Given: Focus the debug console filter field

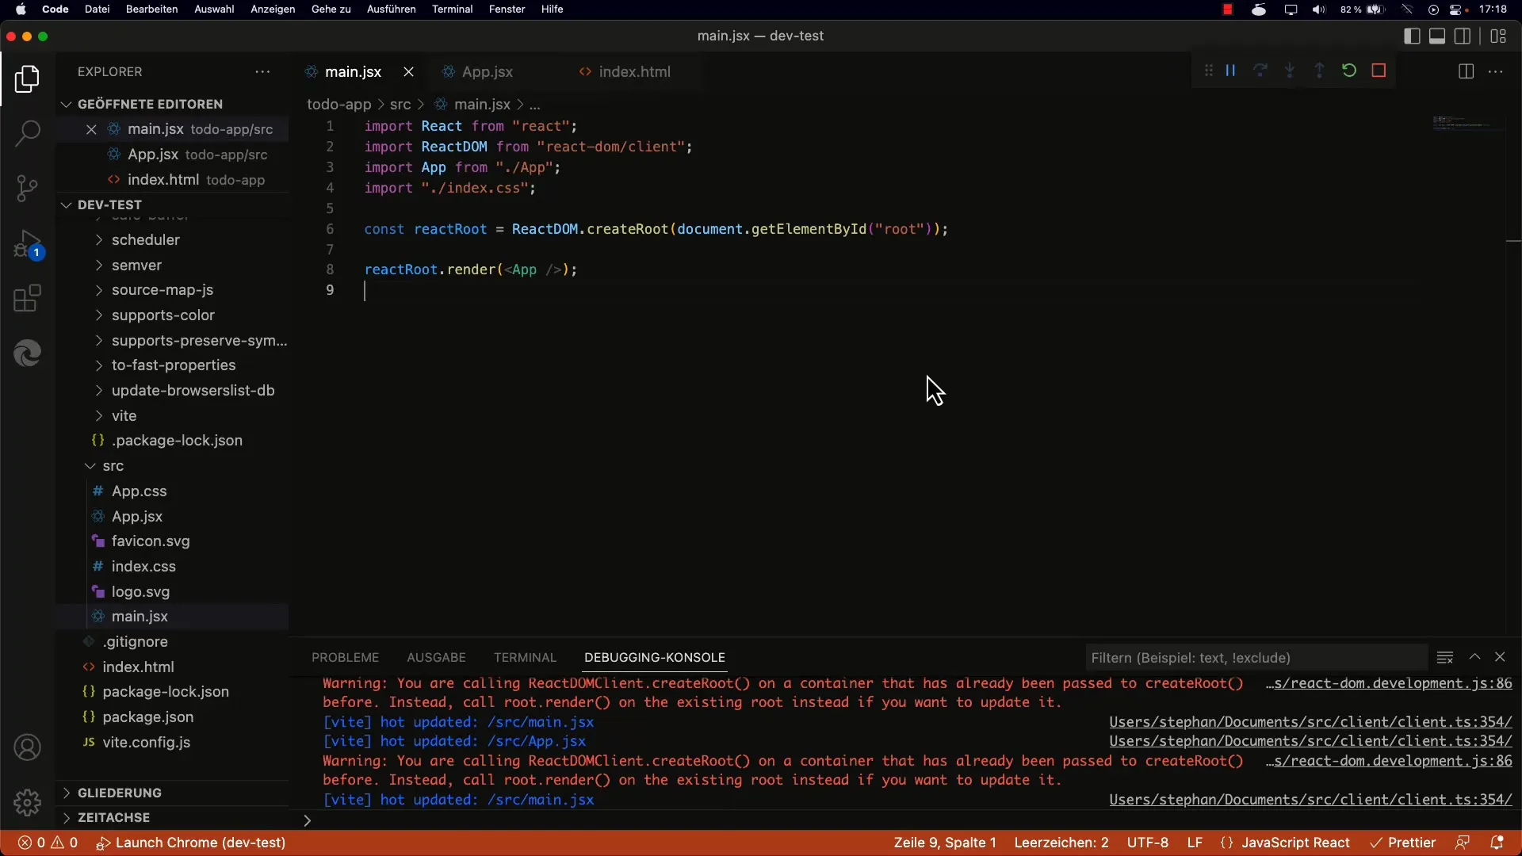Looking at the screenshot, I should (x=1256, y=657).
